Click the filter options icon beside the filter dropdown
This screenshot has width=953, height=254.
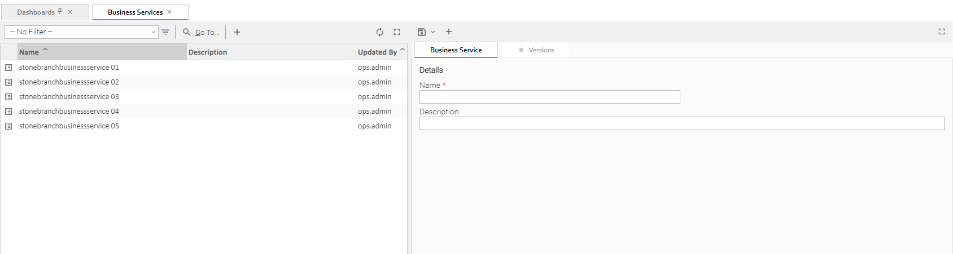(165, 32)
